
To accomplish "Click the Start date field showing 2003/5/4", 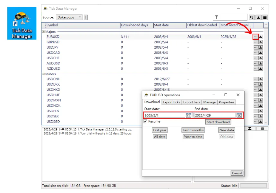I will click(164, 115).
